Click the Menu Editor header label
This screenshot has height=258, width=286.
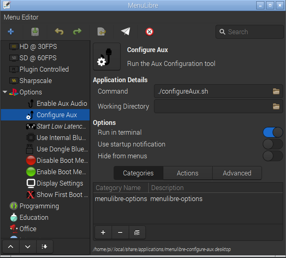pos(21,17)
